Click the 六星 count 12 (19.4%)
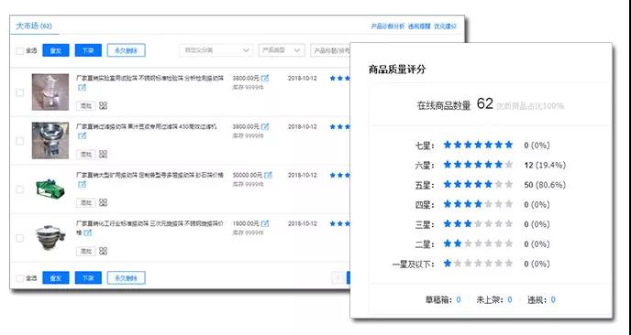This screenshot has width=631, height=335. pos(545,165)
